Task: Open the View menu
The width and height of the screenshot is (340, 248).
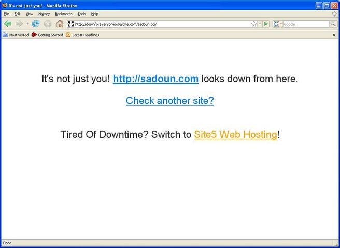Action: [30, 14]
